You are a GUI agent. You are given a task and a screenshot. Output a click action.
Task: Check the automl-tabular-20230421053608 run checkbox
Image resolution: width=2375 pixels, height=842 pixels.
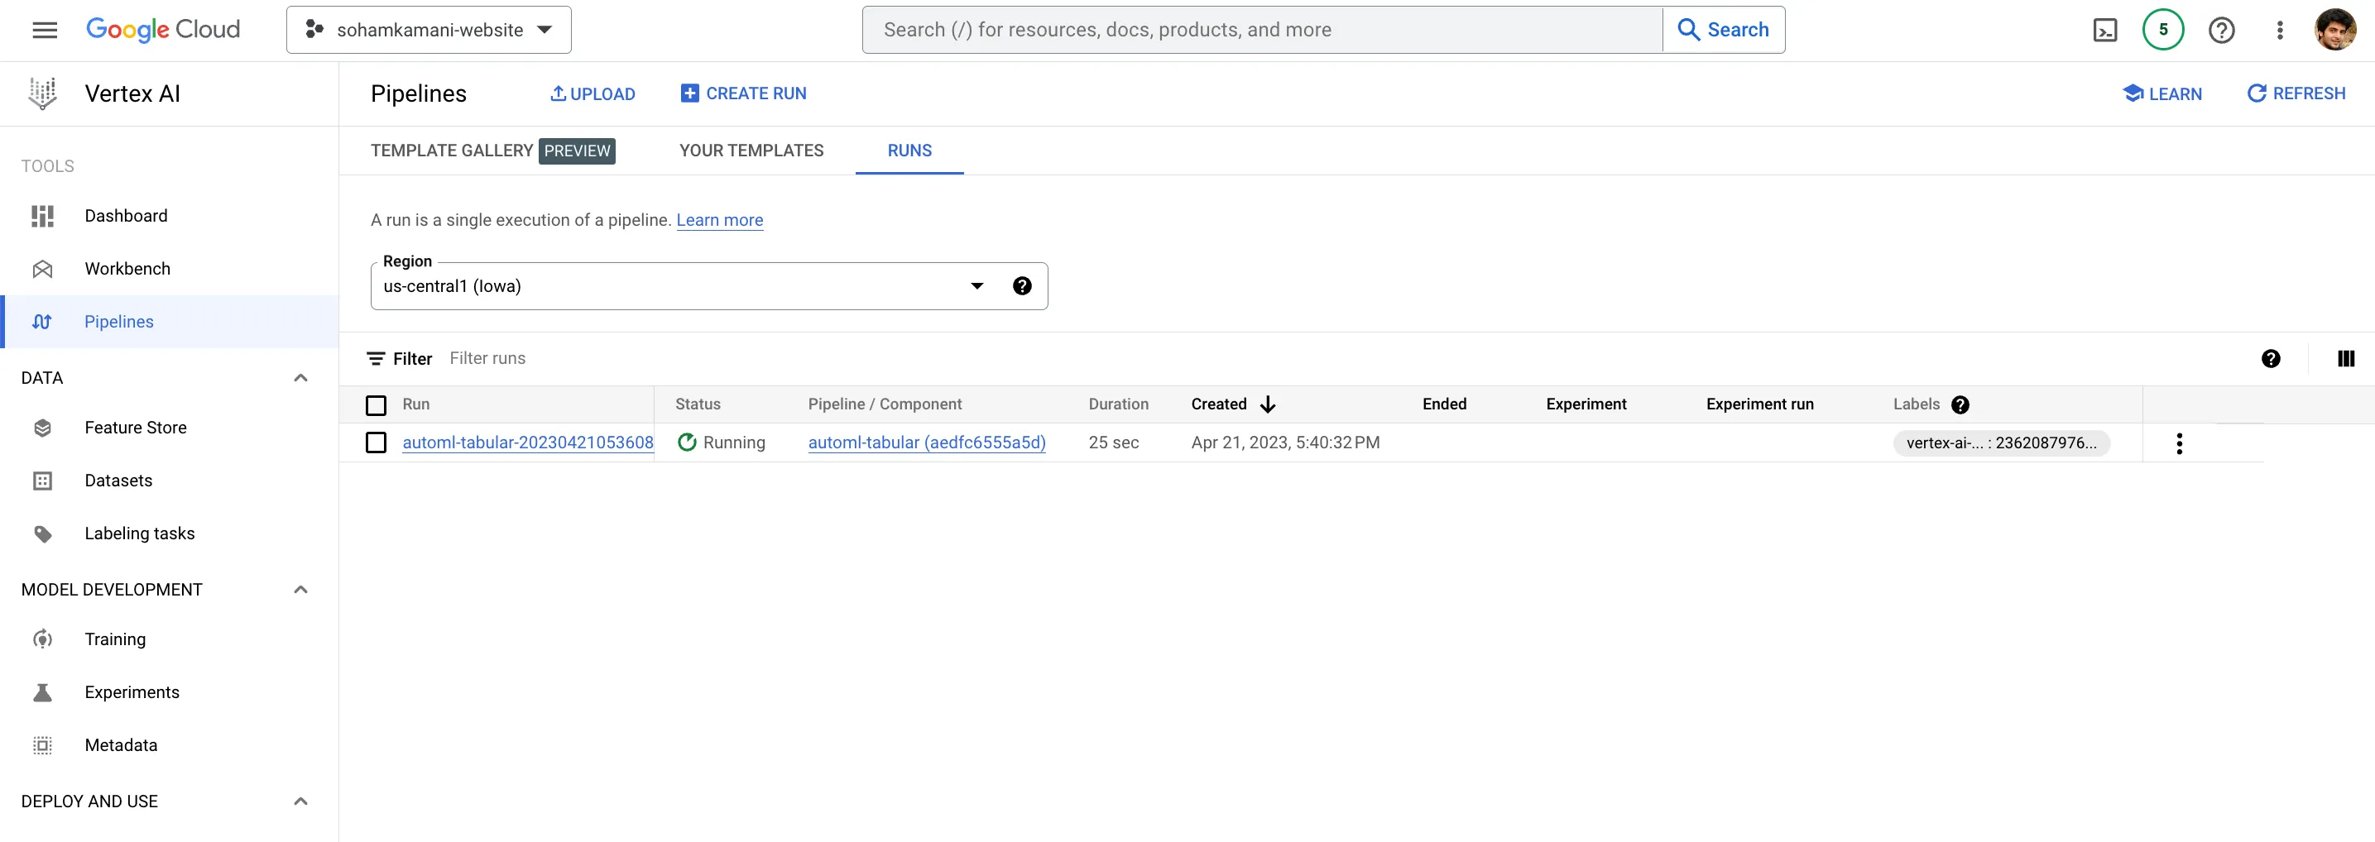(377, 443)
